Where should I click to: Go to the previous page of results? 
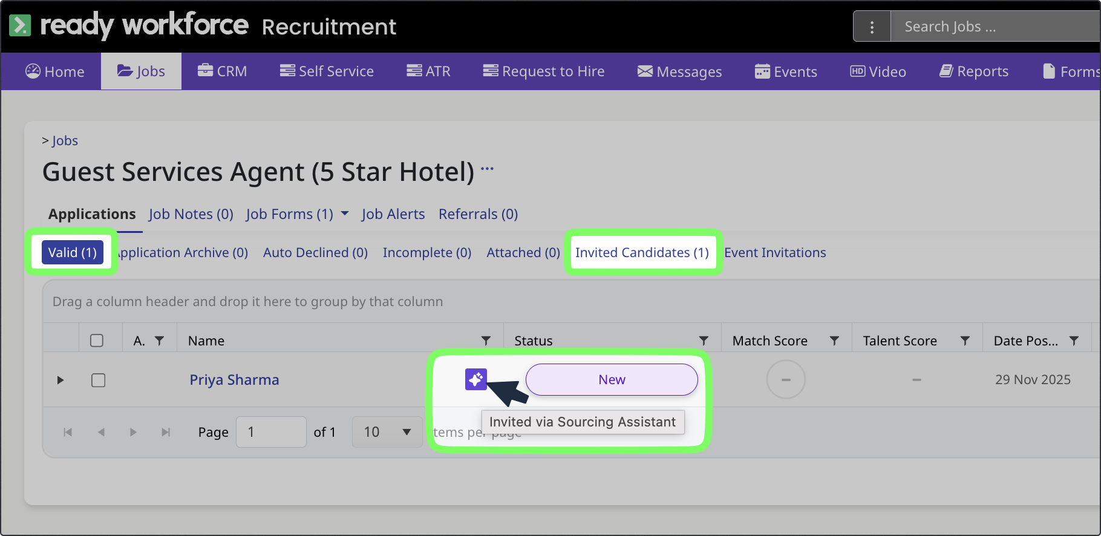[x=101, y=432]
